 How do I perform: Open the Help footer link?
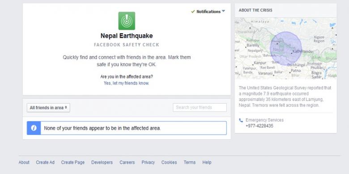coord(207,162)
